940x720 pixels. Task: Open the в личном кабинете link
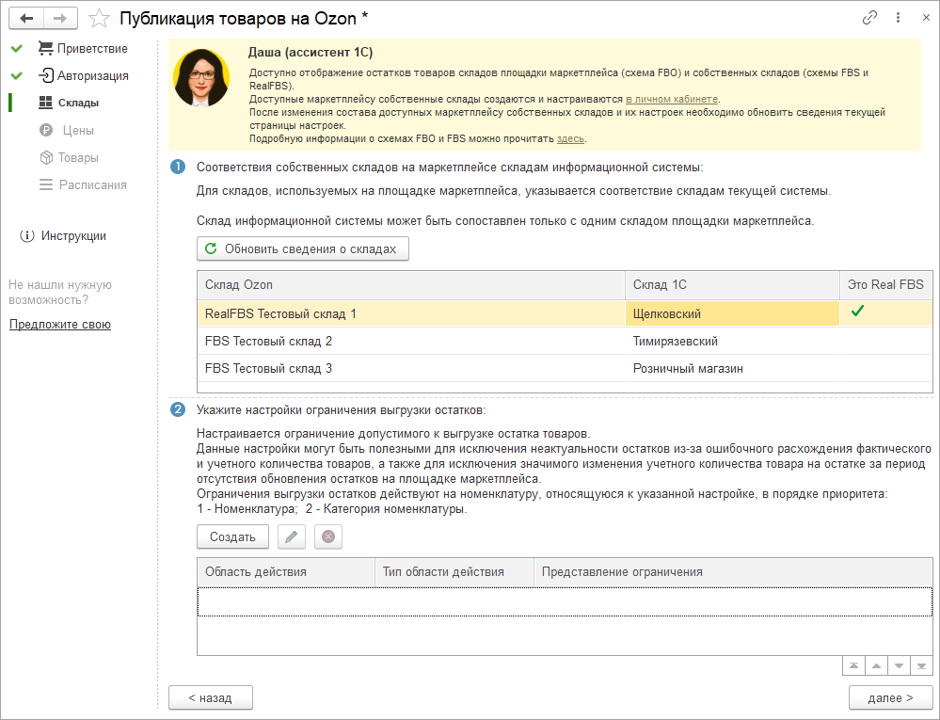click(x=672, y=99)
